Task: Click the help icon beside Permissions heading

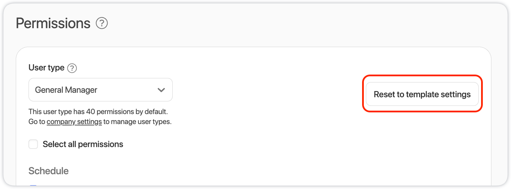Action: pos(102,23)
